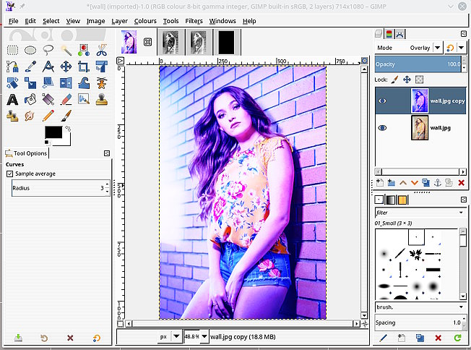Viewport: 471px width, 350px height.
Task: Open Layers dock tab configuration menu
Action: (464, 34)
